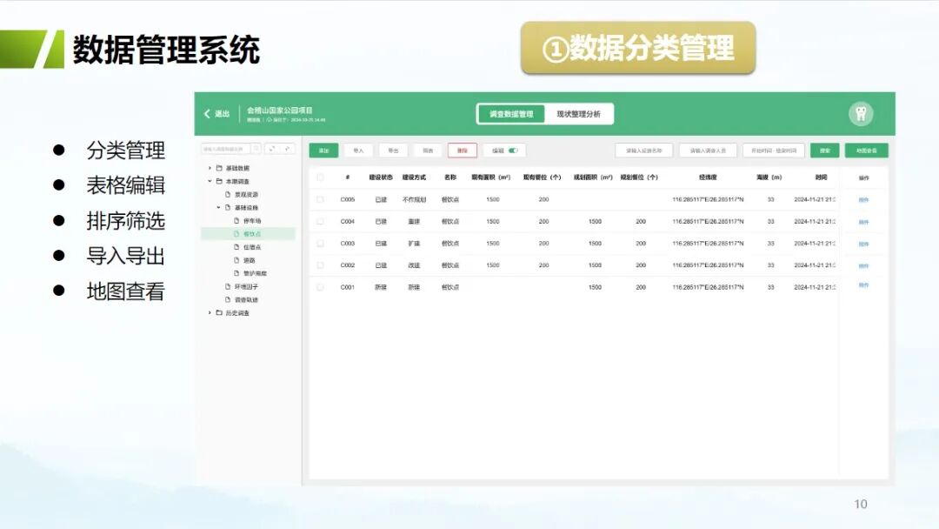This screenshot has height=529, width=939.
Task: Focus the facility name search field
Action: (643, 151)
